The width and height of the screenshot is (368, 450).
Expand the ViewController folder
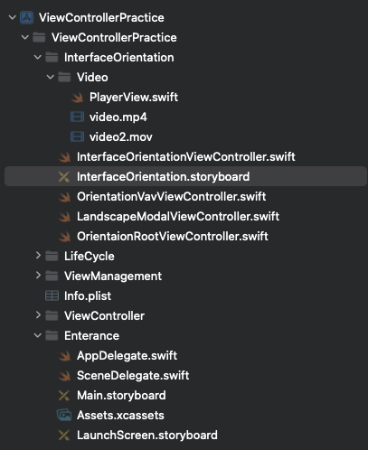click(x=38, y=315)
